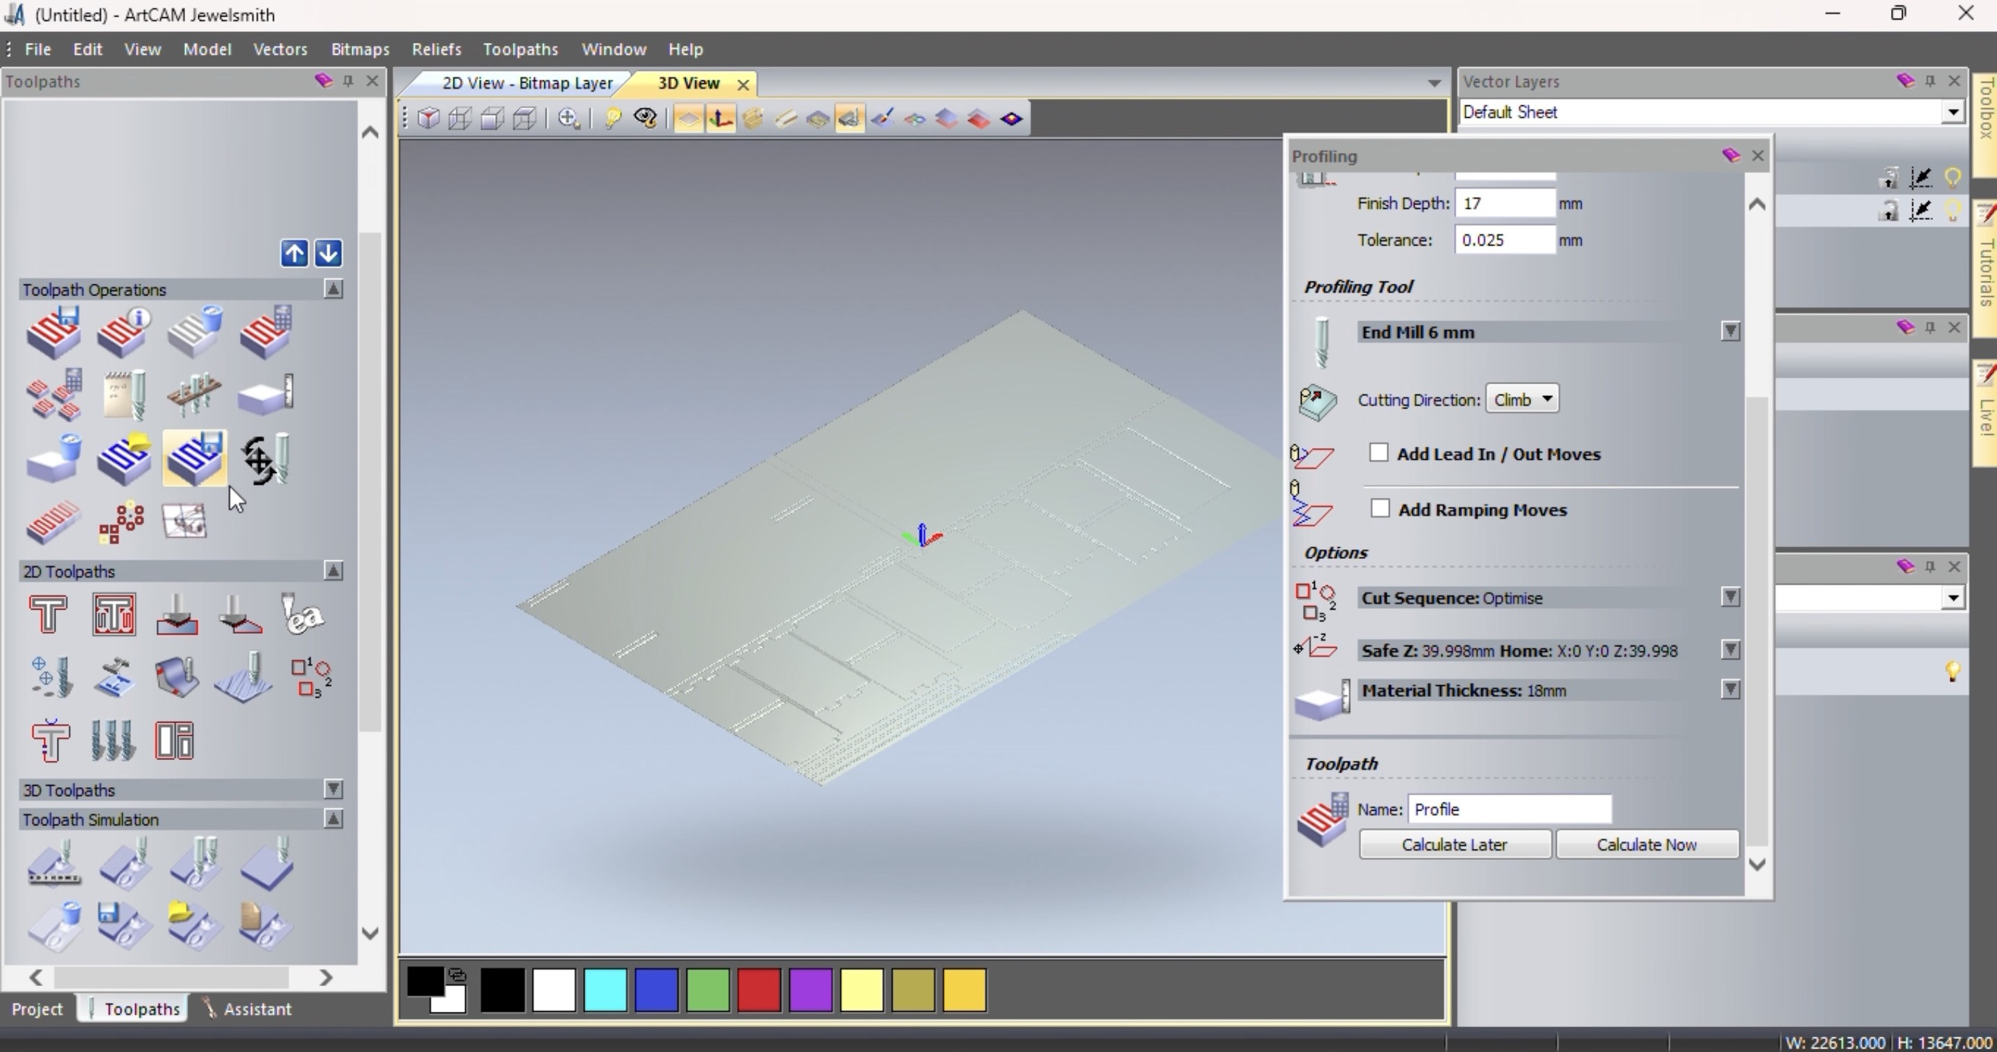The image size is (1997, 1052).
Task: Open the 2D Area Clearance icon
Action: click(113, 615)
